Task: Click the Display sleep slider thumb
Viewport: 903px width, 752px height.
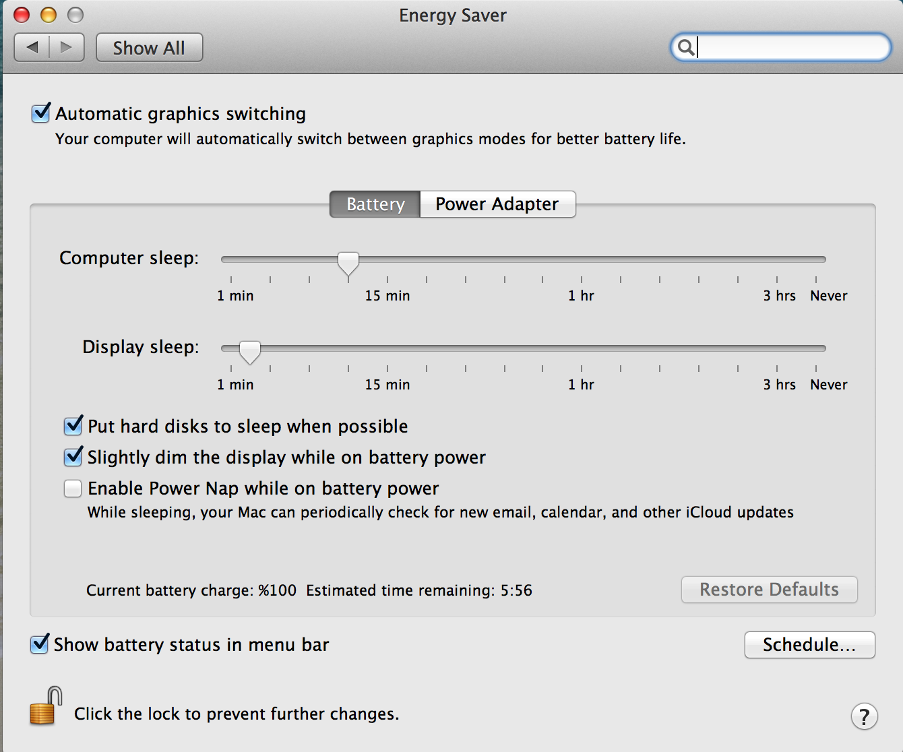Action: click(250, 352)
